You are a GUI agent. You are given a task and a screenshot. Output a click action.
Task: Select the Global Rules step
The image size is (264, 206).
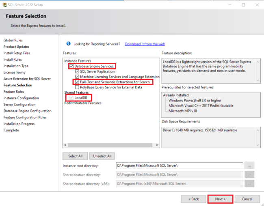(x=13, y=40)
